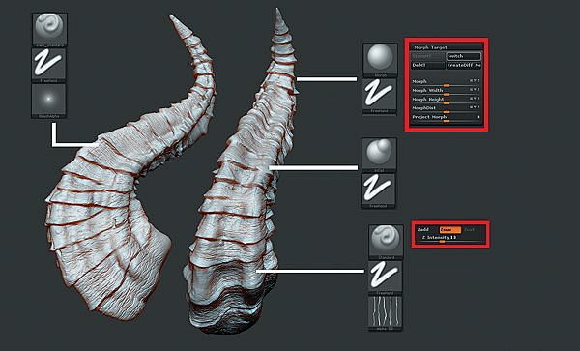
Task: Click the Freehand stroke icon under double-sphere brush
Action: click(378, 190)
